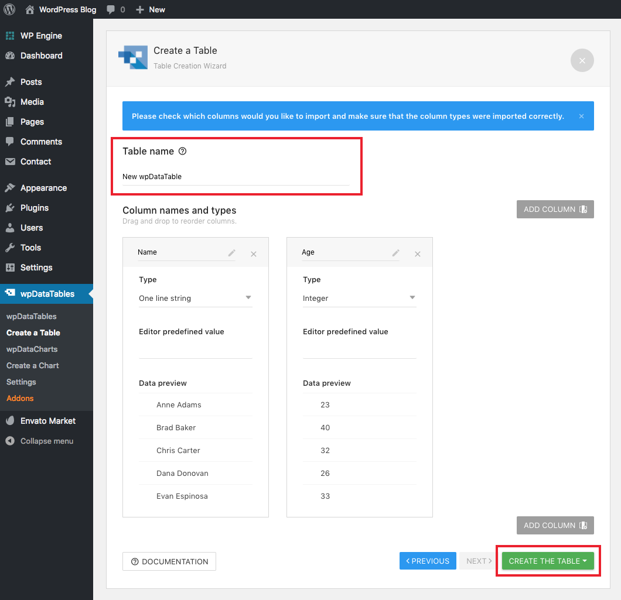Click the Contact envelope icon

(x=10, y=162)
